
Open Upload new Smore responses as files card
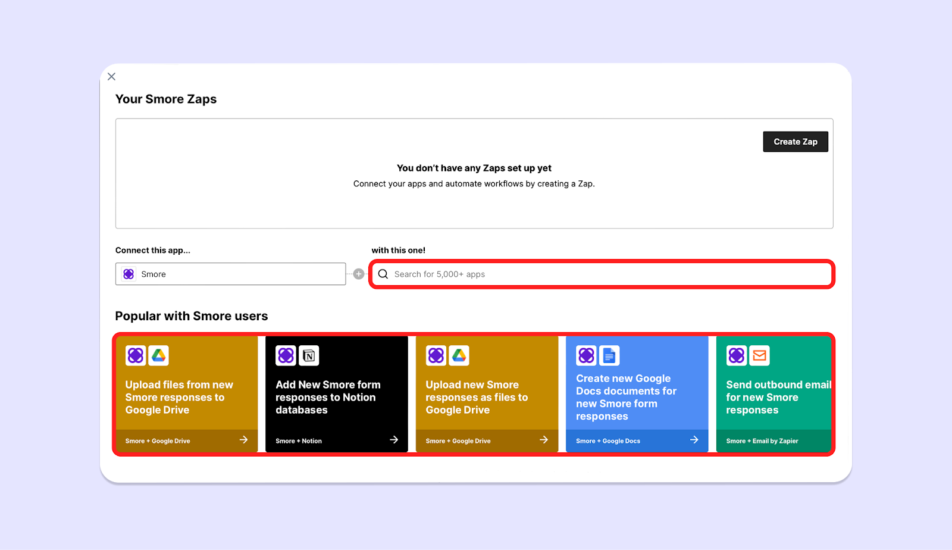pyautogui.click(x=487, y=394)
